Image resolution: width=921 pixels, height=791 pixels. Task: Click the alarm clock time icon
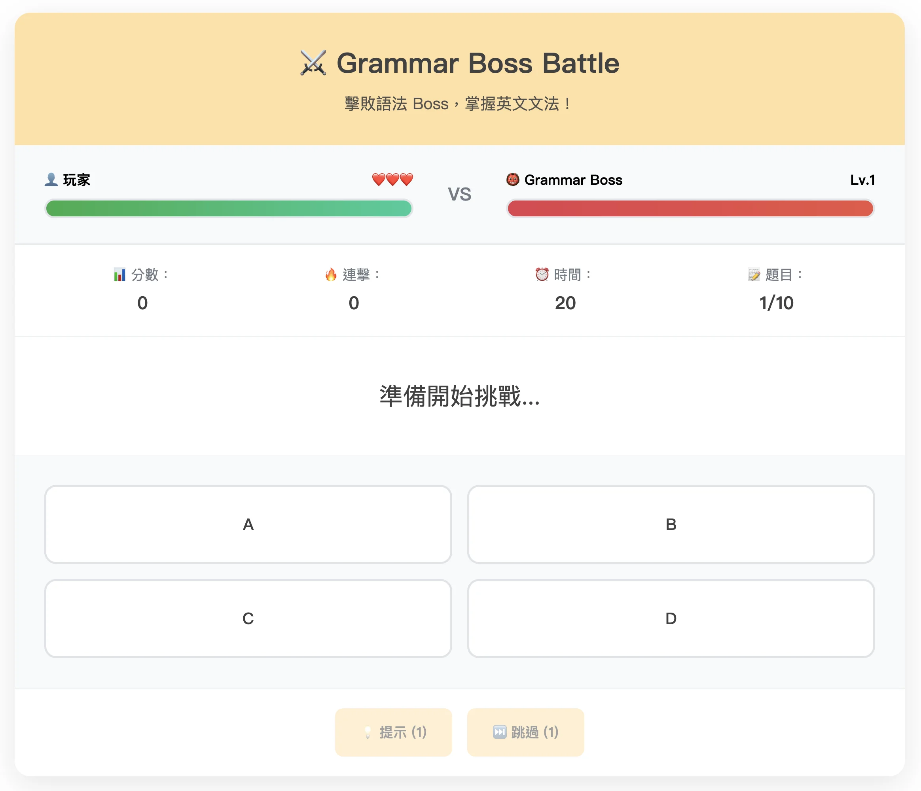(x=542, y=274)
